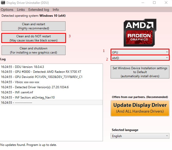Viewport: 172px width, 150px height.
Task: Expand the AMD vendor dropdown
Action: [x=140, y=58]
